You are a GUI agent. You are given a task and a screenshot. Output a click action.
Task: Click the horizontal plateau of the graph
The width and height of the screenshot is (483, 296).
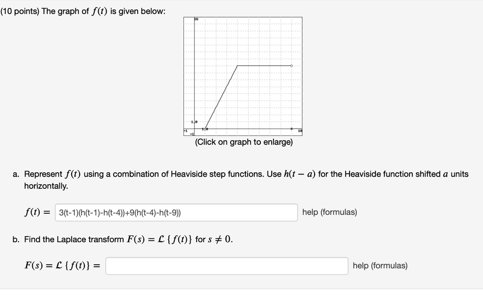pyautogui.click(x=264, y=66)
